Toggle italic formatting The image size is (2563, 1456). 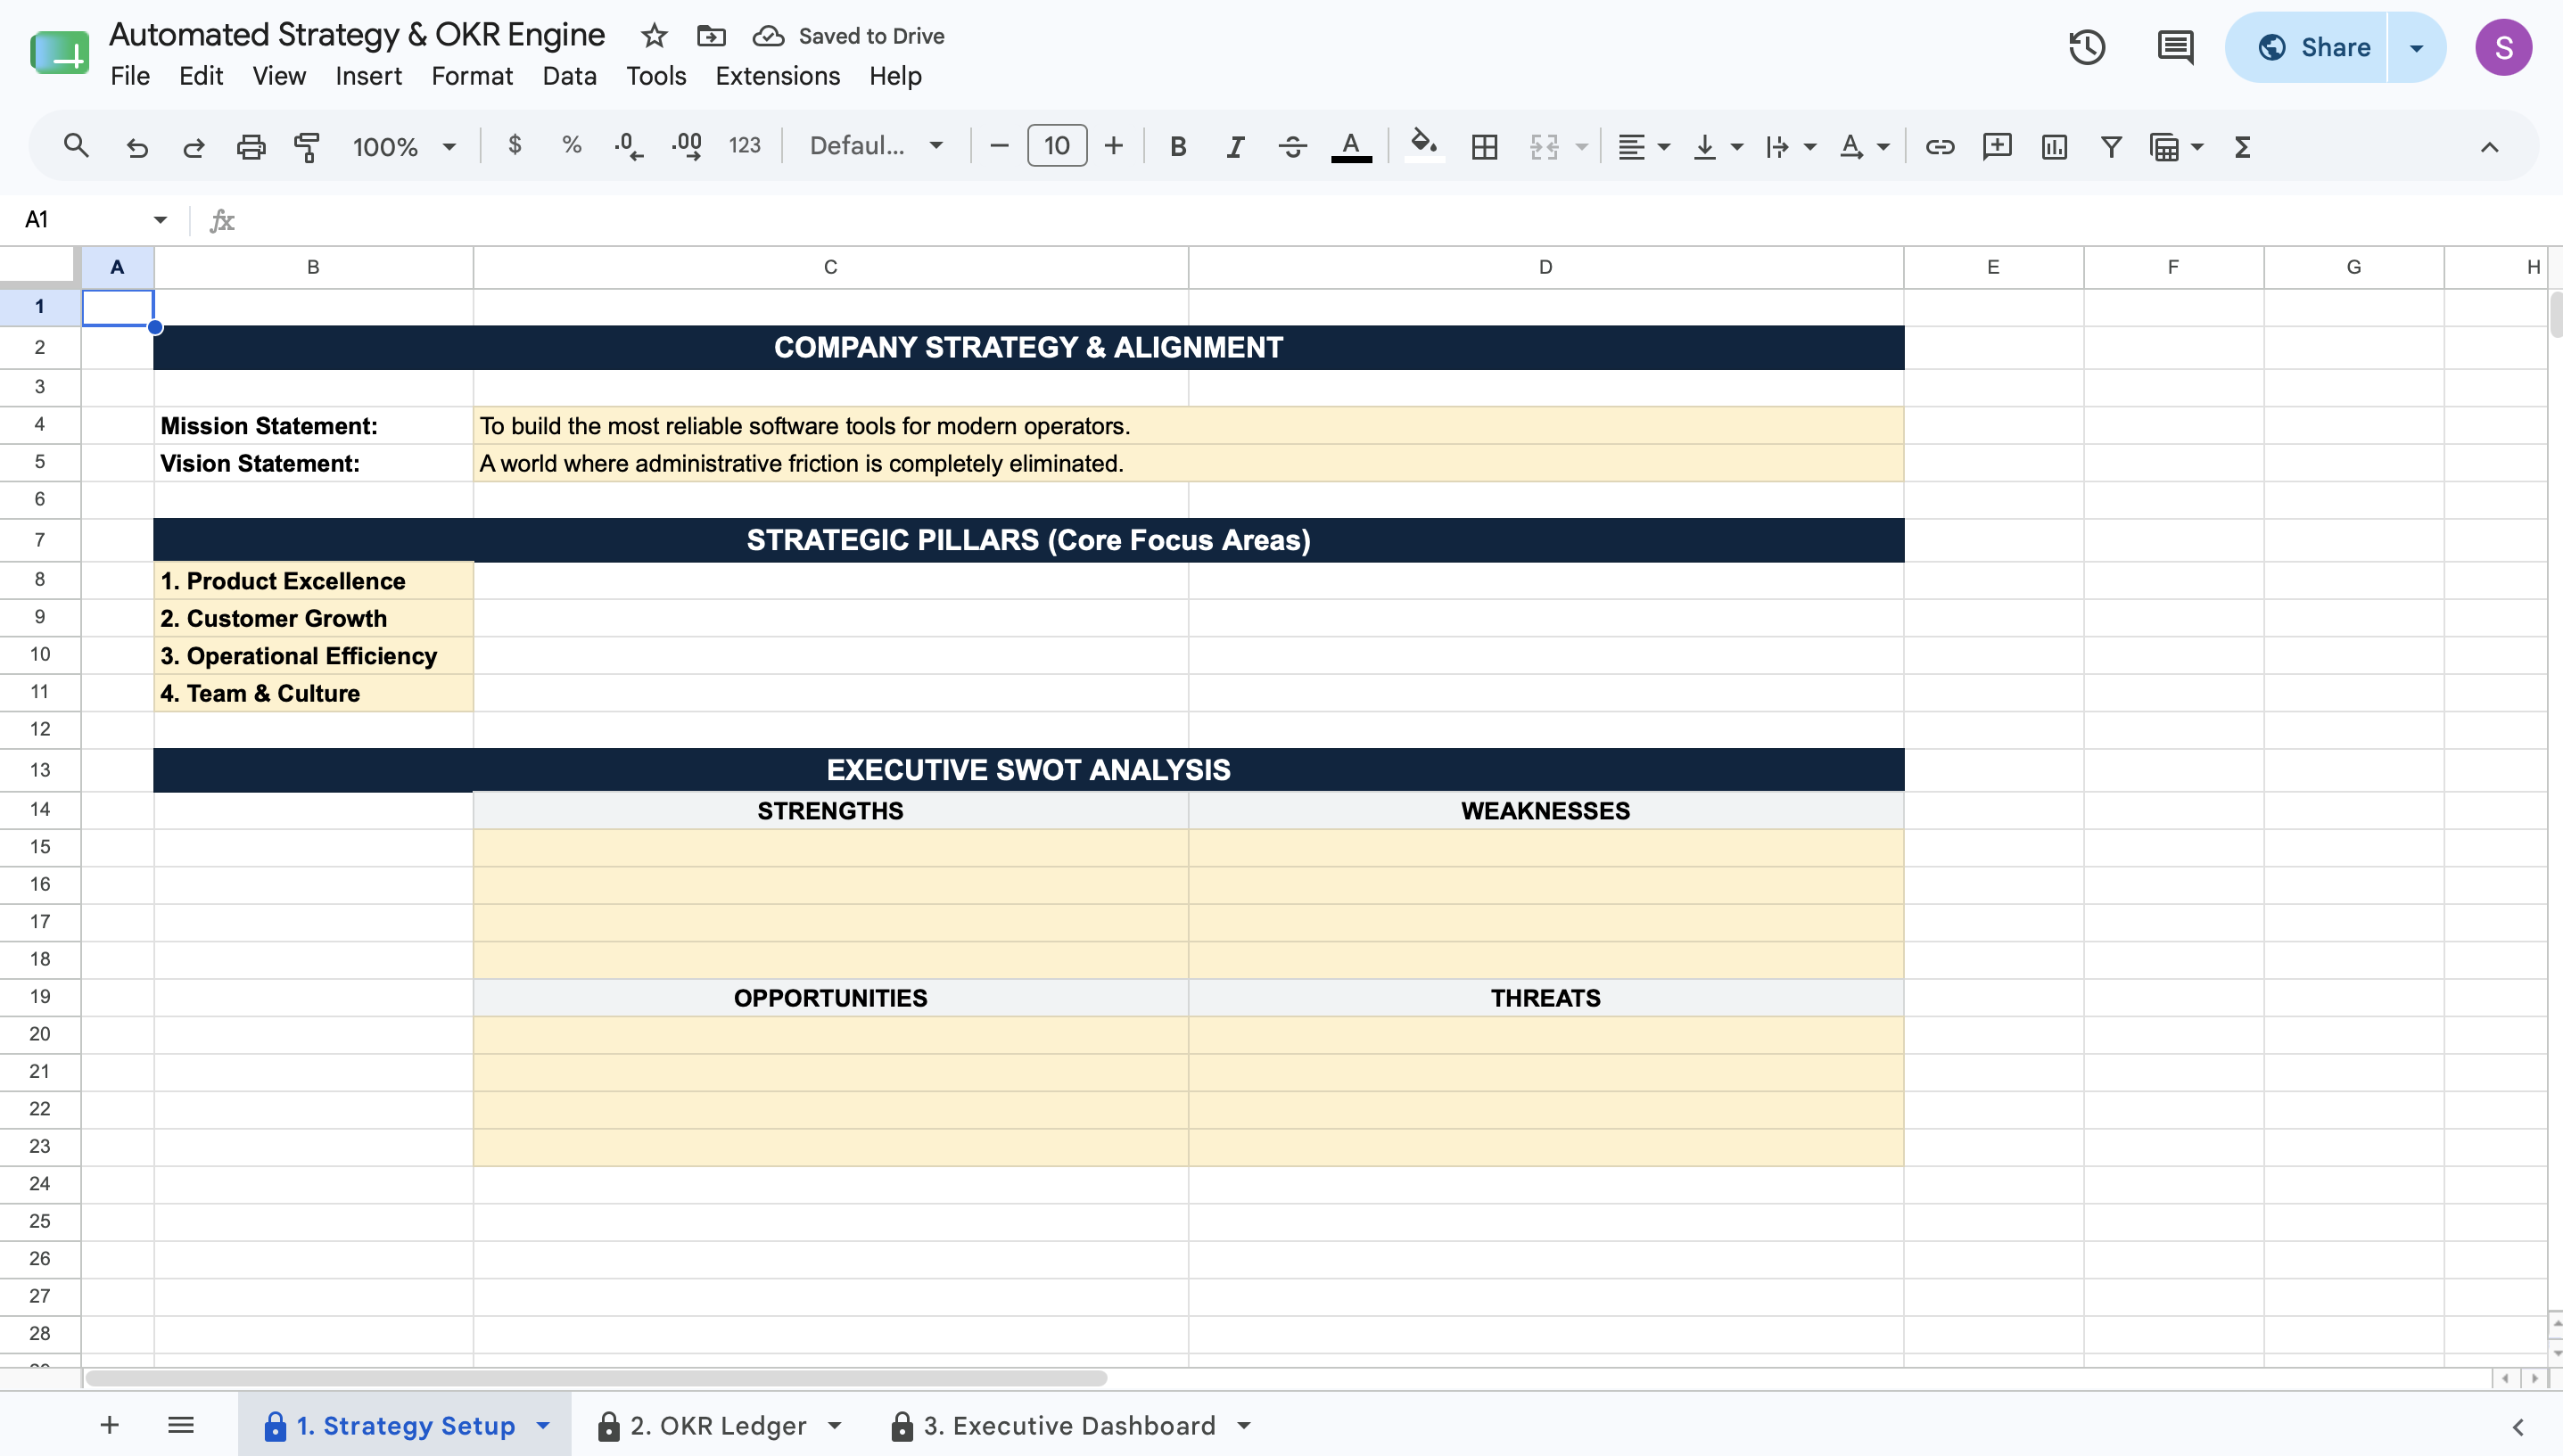coord(1235,147)
